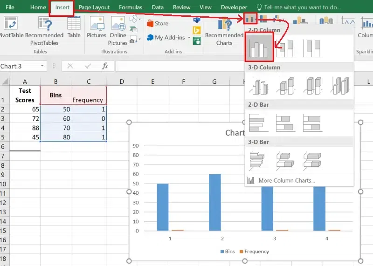This screenshot has width=373, height=266.
Task: Select the Test Scores header cell
Action: point(25,95)
